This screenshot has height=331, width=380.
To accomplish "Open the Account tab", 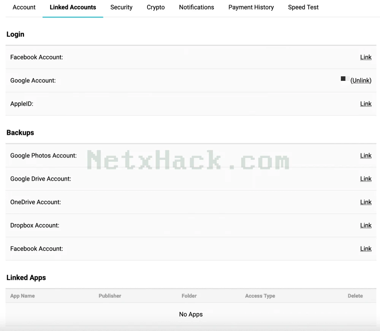I will [24, 7].
